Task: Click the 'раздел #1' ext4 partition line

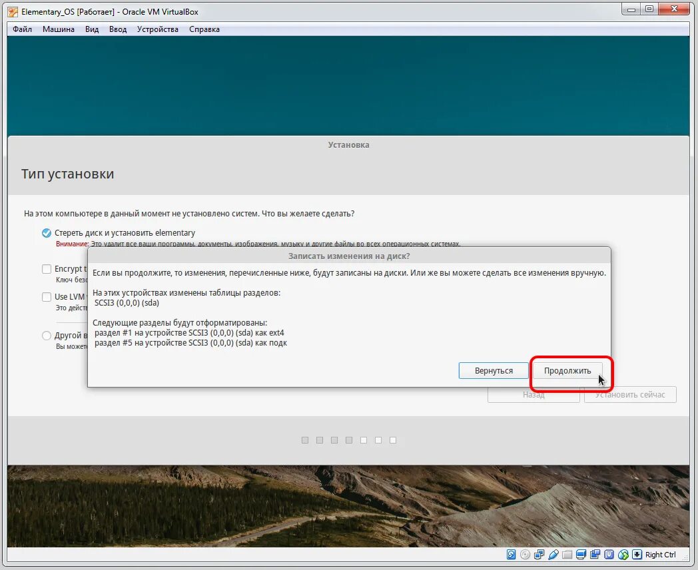Action: pyautogui.click(x=189, y=333)
